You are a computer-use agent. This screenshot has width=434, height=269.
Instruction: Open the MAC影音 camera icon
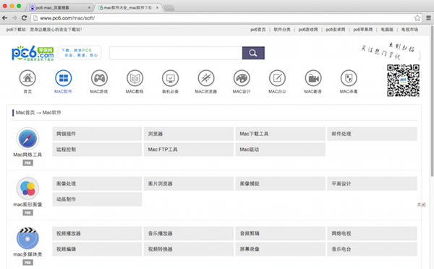pyautogui.click(x=313, y=78)
